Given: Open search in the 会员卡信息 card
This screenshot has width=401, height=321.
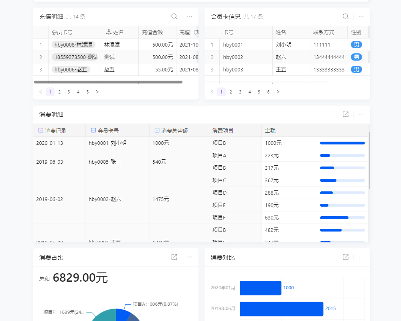Looking at the screenshot, I should (345, 16).
